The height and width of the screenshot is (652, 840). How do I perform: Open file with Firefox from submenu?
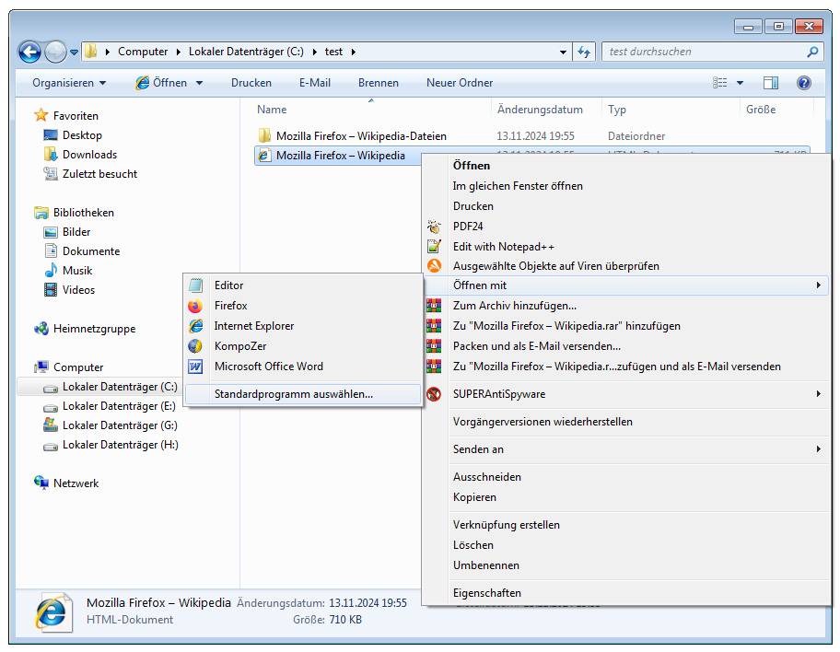[x=230, y=306]
